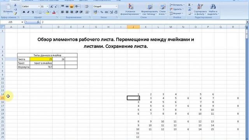The image size is (249, 140).
Task: Click the Cut scissors icon
Action: click(16, 5)
